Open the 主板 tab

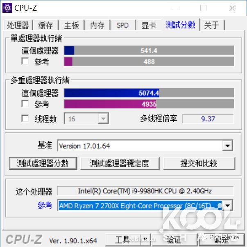tap(72, 25)
